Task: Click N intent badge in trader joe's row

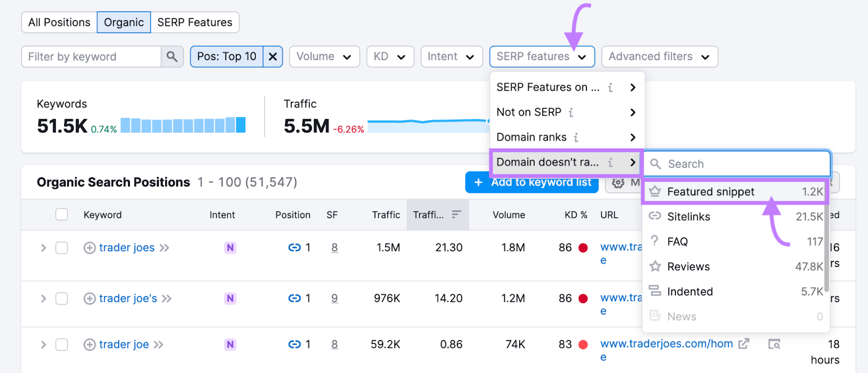Action: (231, 299)
